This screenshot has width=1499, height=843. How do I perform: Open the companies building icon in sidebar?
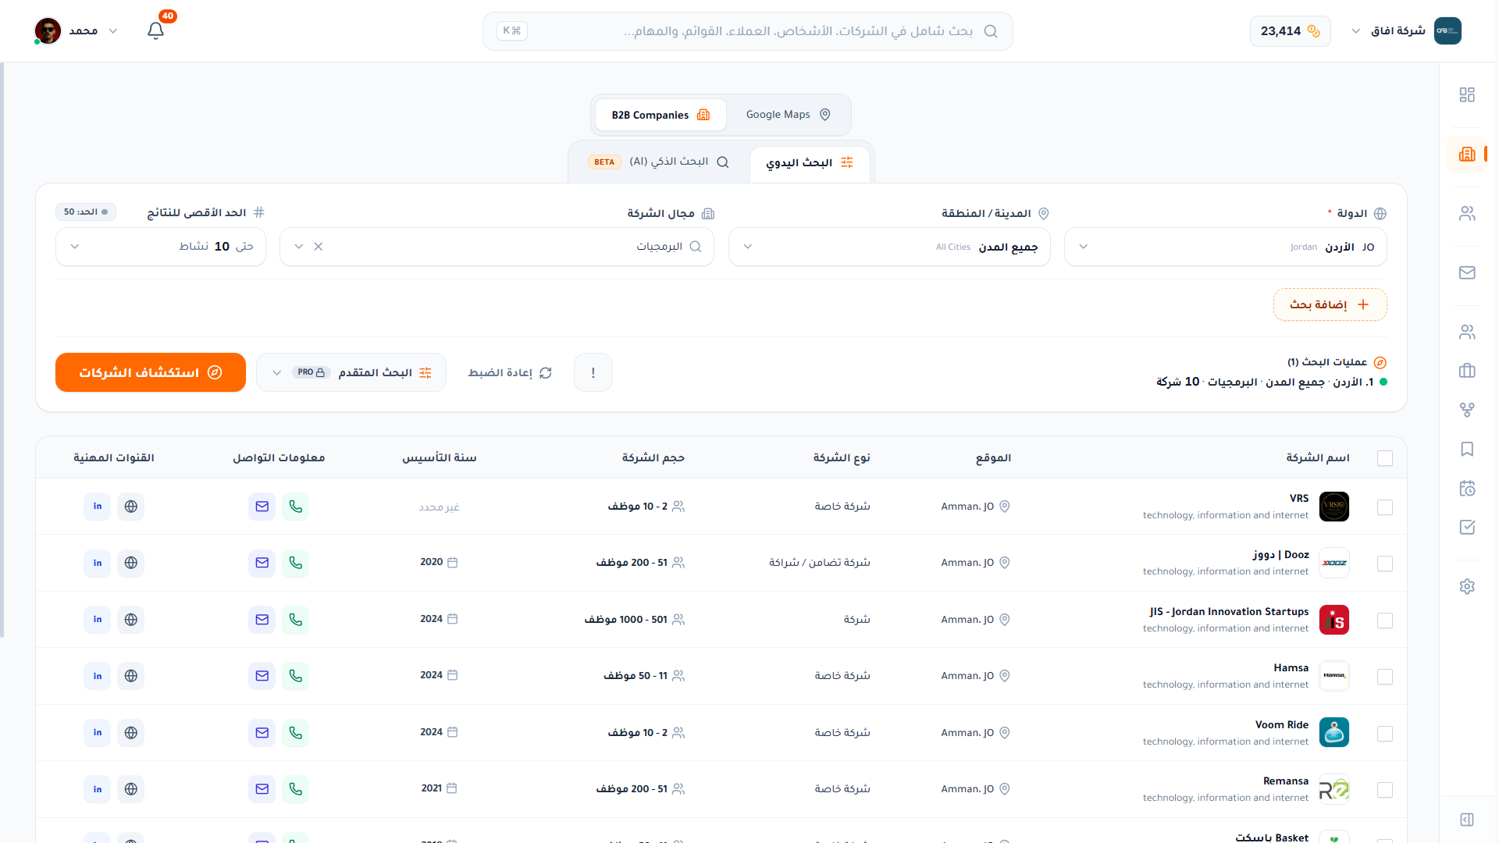(1467, 154)
